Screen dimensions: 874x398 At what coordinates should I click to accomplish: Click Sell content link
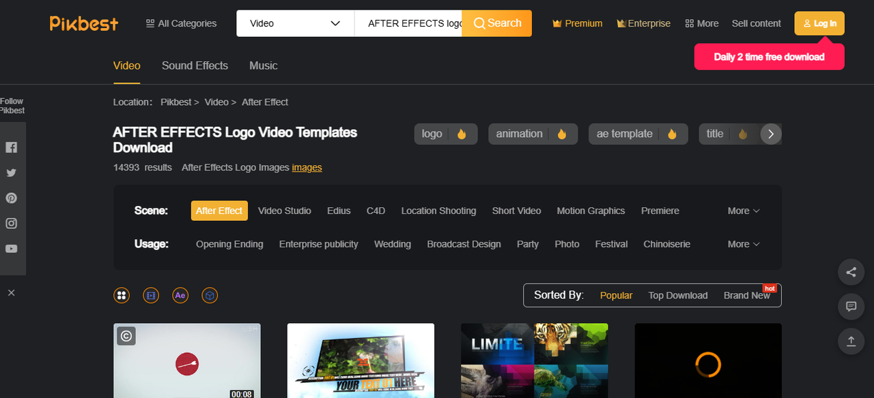757,23
